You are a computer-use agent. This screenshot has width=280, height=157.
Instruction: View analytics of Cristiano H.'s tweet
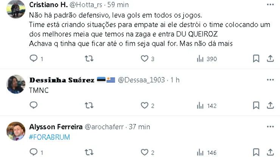coord(200,58)
